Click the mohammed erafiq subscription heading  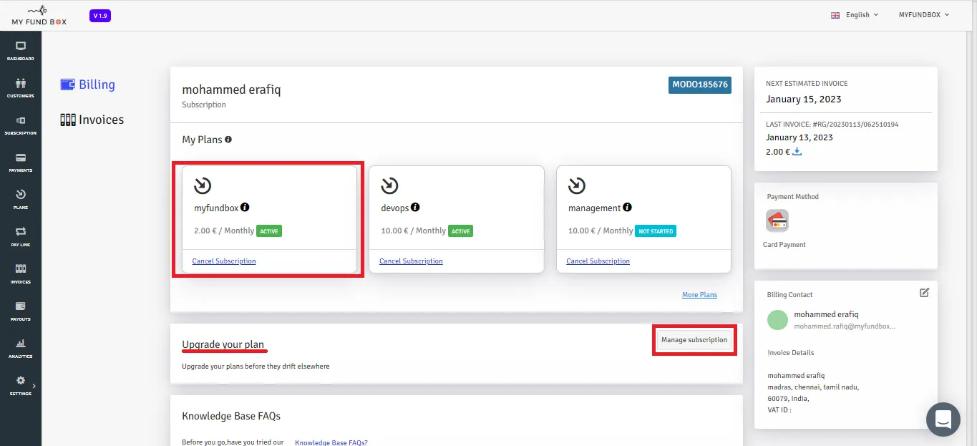(232, 89)
